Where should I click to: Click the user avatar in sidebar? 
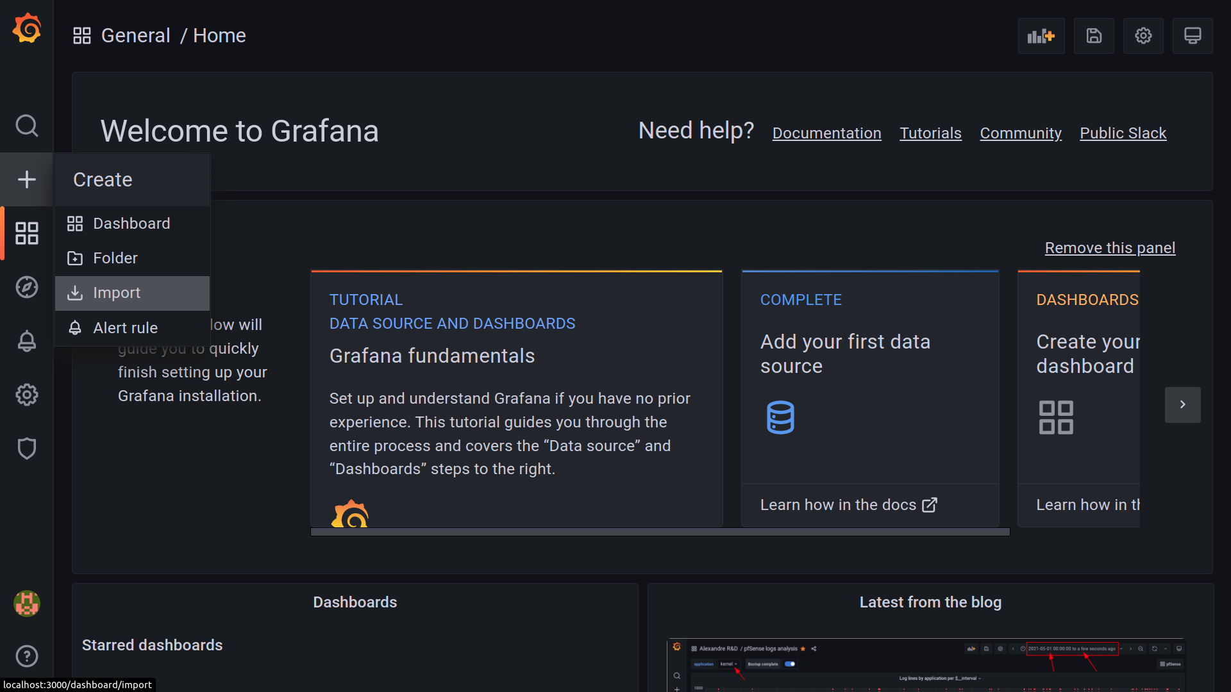tap(26, 604)
